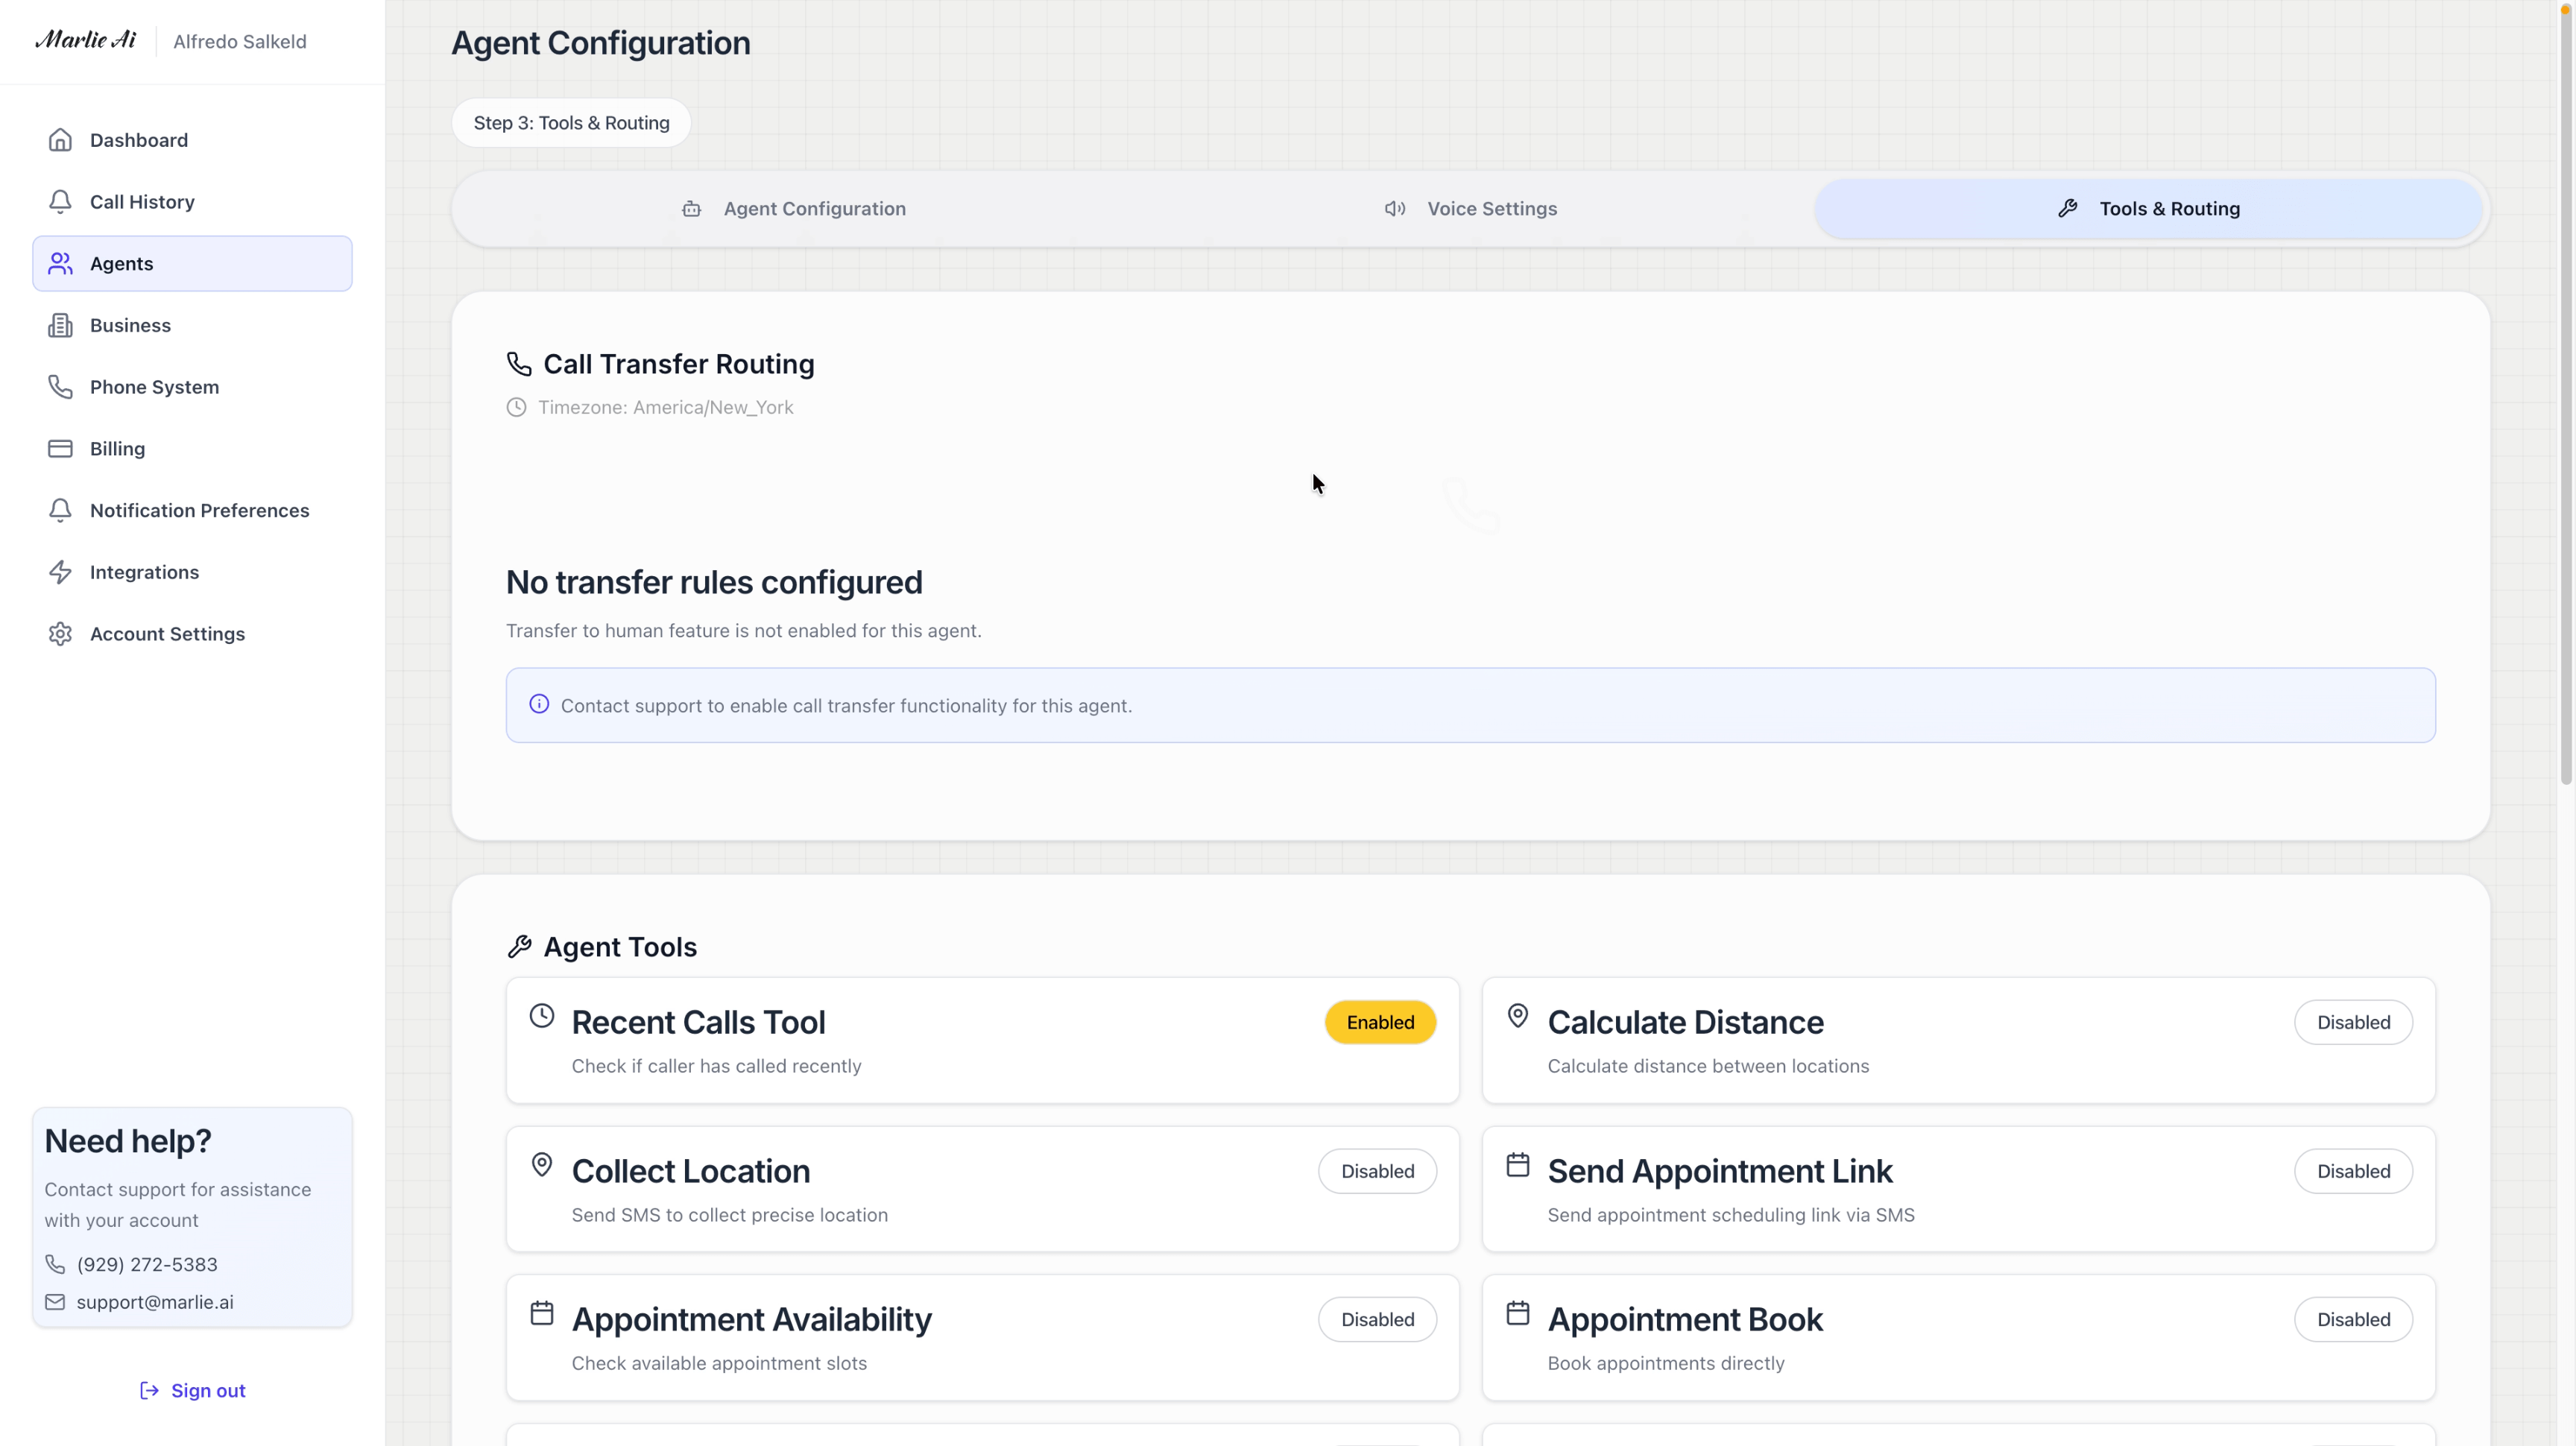The height and width of the screenshot is (1446, 2576).
Task: Toggle Send Appointment Link Disabled badge
Action: point(2353,1171)
